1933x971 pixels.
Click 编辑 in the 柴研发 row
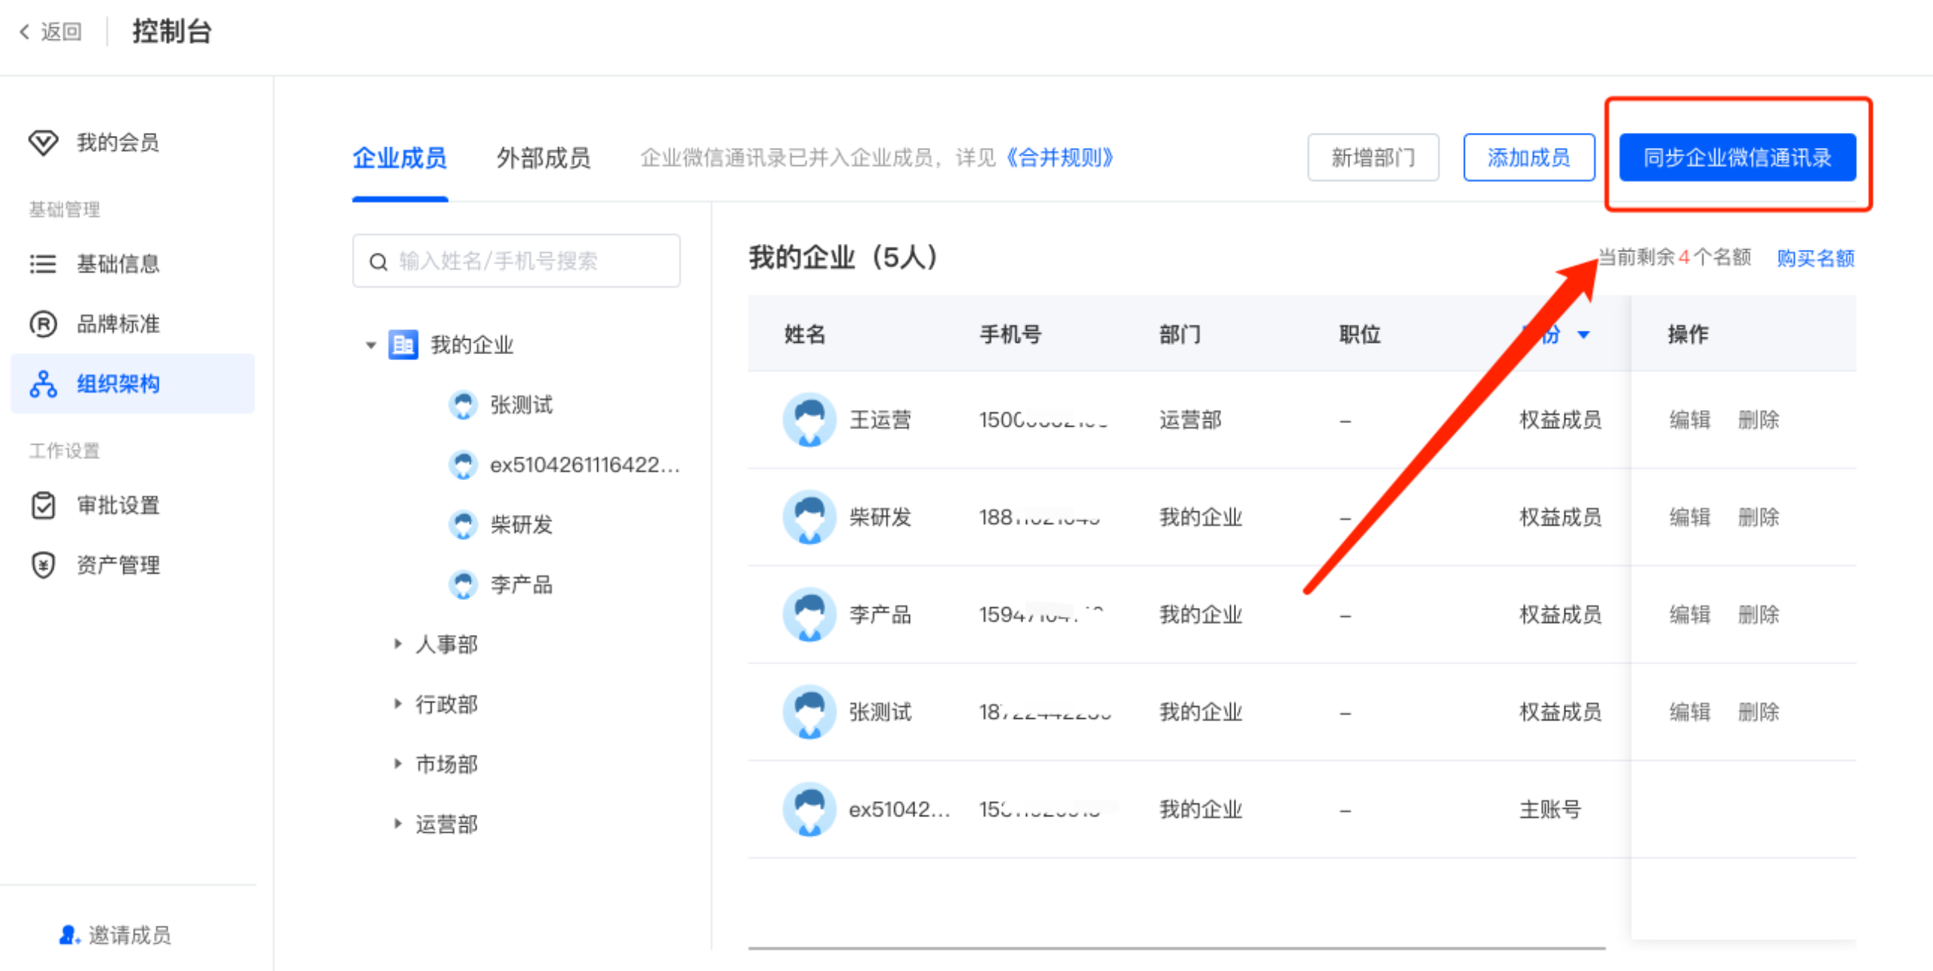(1689, 516)
